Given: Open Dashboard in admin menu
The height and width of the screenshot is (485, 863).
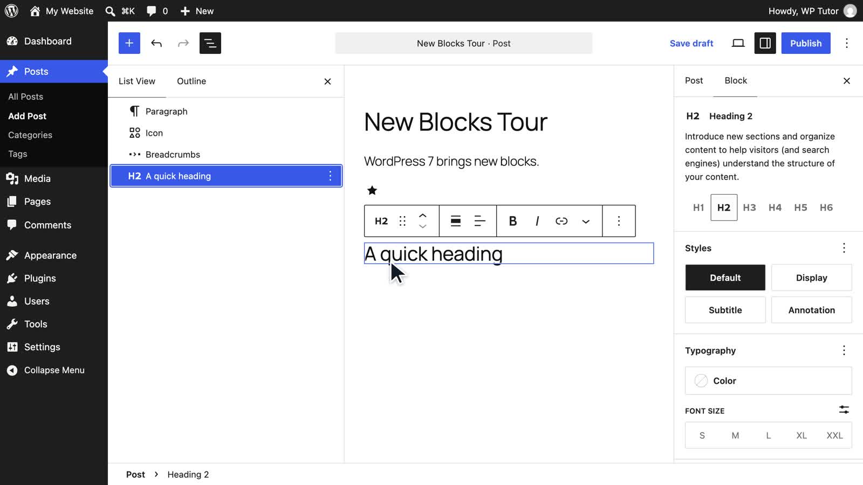Looking at the screenshot, I should 54,41.
